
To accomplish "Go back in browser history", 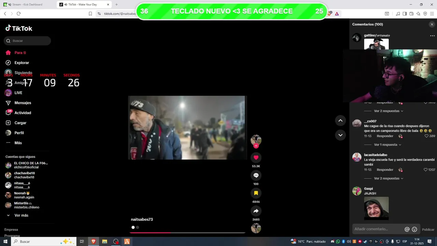I will (5, 14).
